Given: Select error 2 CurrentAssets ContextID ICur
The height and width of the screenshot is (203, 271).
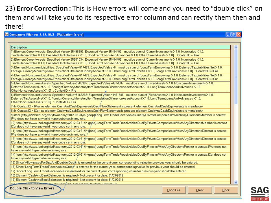Looking at the screenshot, I should click(120, 61).
